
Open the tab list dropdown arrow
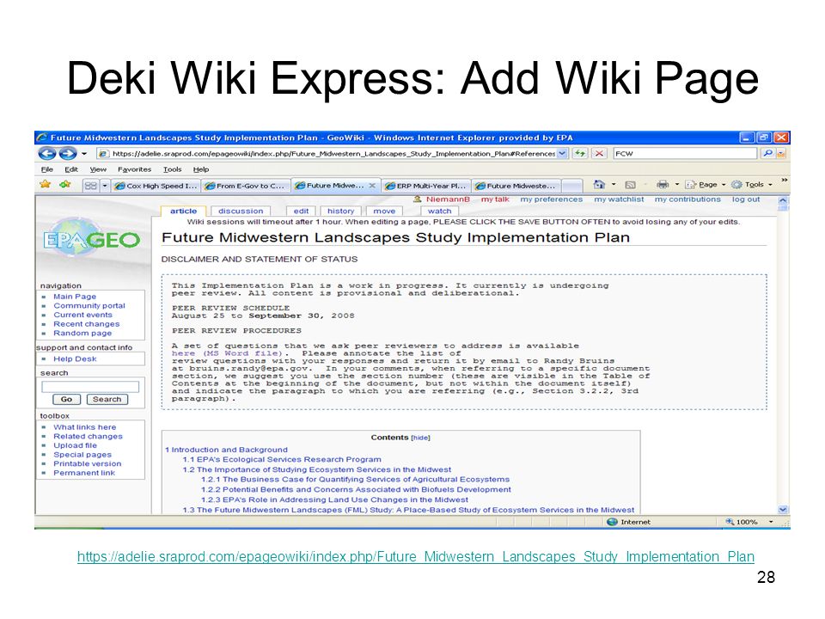point(105,186)
